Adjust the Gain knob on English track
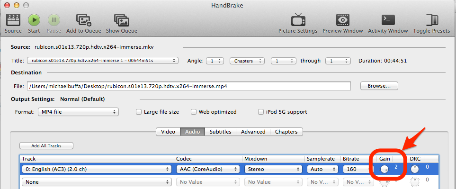Image resolution: width=456 pixels, height=189 pixels. (x=384, y=169)
